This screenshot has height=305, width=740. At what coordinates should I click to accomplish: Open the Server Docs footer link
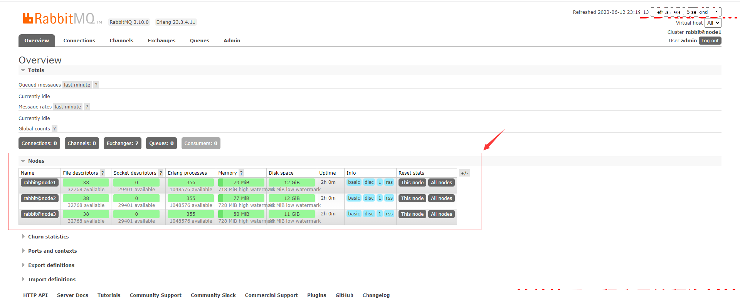pyautogui.click(x=72, y=295)
